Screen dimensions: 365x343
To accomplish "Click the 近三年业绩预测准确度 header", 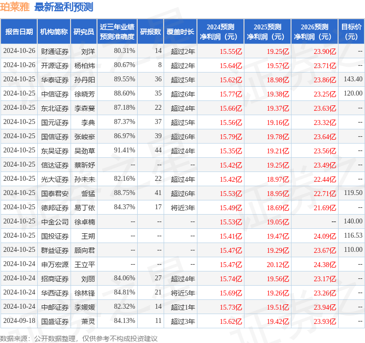I will [x=117, y=32].
